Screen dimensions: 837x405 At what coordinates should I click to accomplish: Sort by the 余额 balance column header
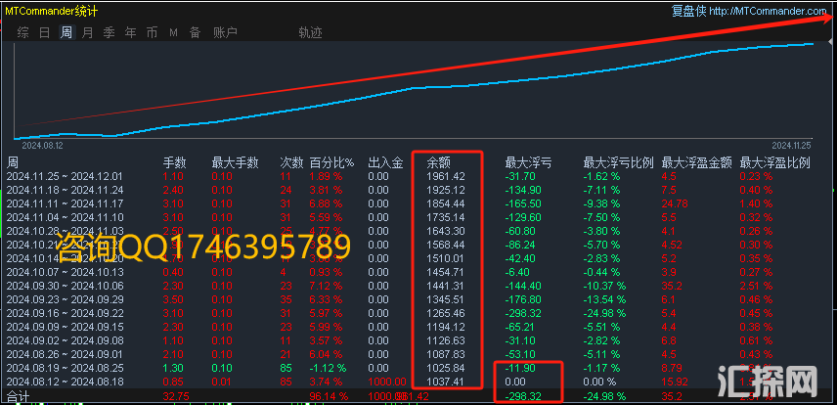tap(438, 162)
